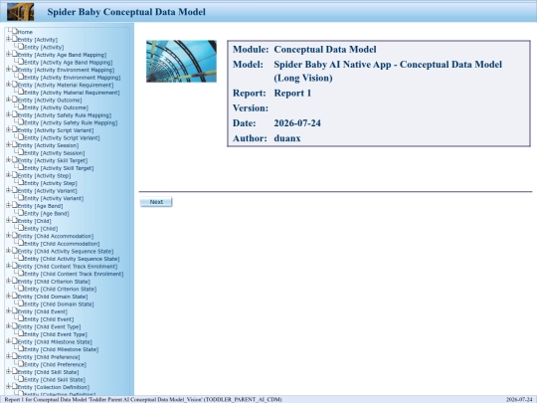537x403 pixels.
Task: Click the header logo image
Action: coord(20,12)
